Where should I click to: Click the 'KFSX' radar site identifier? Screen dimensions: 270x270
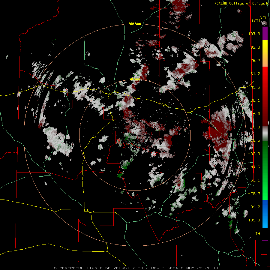(x=173, y=268)
